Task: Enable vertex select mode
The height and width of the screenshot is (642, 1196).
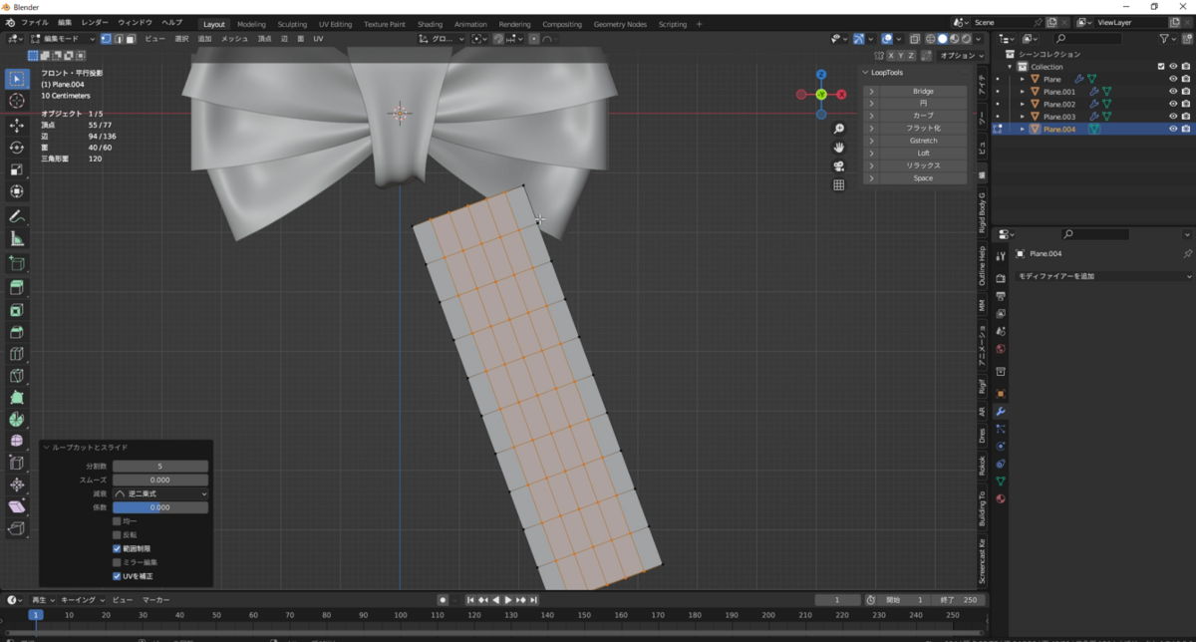Action: point(106,39)
